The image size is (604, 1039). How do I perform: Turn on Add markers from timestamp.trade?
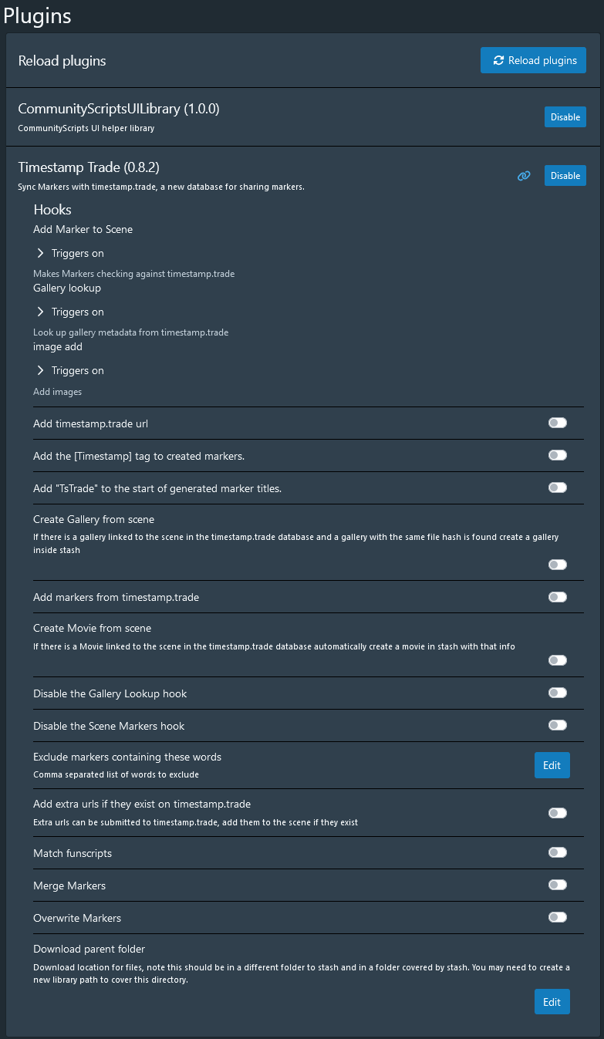[558, 597]
